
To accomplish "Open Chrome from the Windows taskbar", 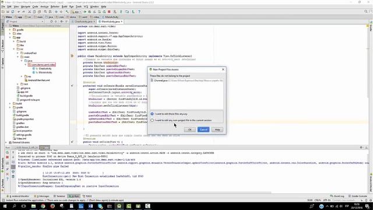I will click(x=43, y=206).
